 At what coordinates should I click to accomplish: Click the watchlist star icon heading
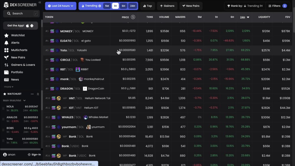(x=5, y=94)
